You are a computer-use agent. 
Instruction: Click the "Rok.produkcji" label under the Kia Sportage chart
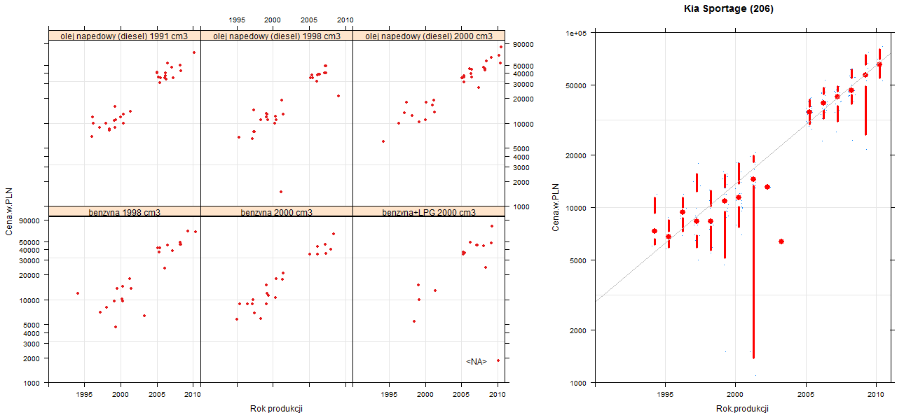743,408
